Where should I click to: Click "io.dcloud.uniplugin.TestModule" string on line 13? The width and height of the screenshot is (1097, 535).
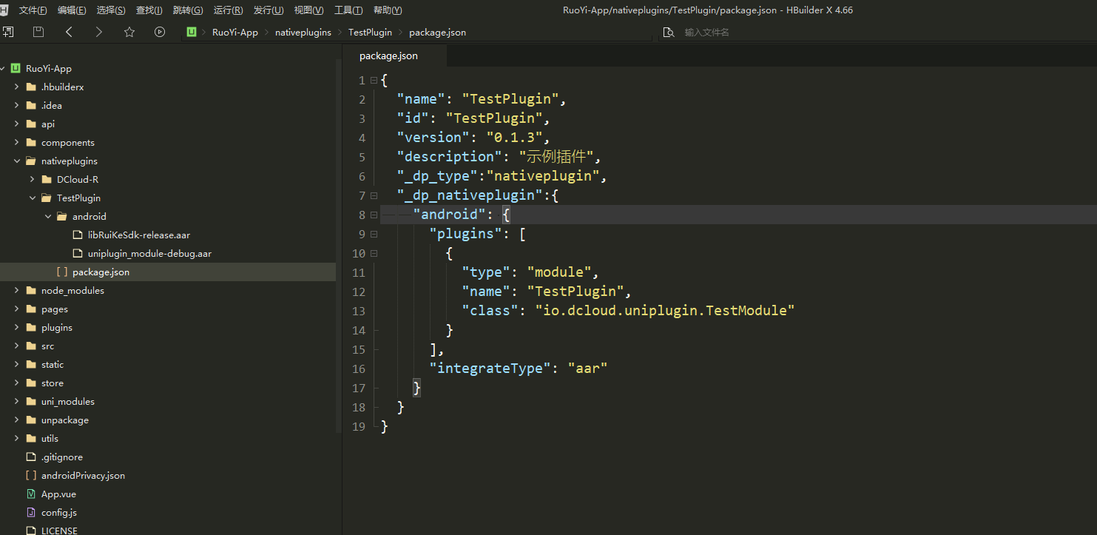coord(665,311)
